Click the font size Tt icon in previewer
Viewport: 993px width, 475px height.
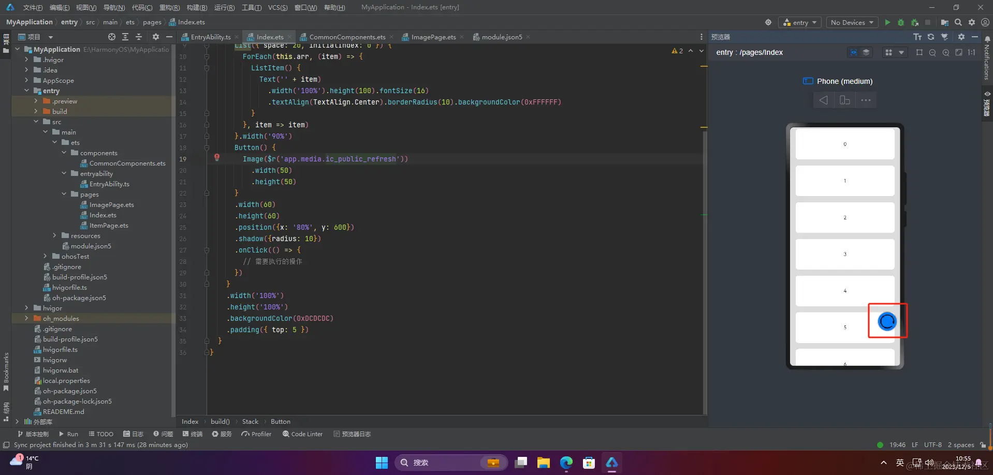917,37
